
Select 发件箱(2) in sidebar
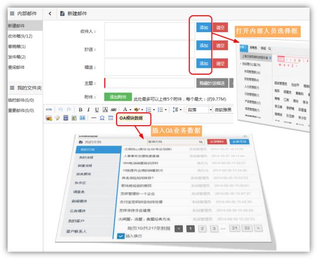tap(17, 57)
